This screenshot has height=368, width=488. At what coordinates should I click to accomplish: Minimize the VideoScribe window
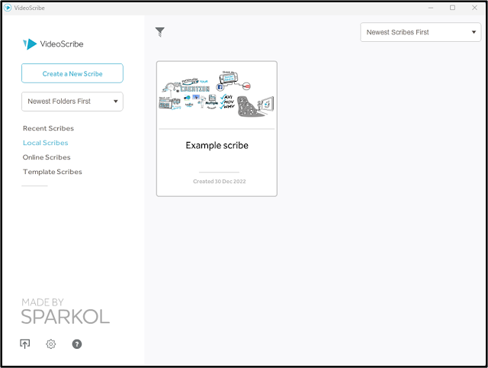click(431, 8)
